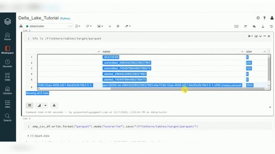Select the _committed_4984542085239027893 cell
The image size is (275, 154).
(127, 63)
